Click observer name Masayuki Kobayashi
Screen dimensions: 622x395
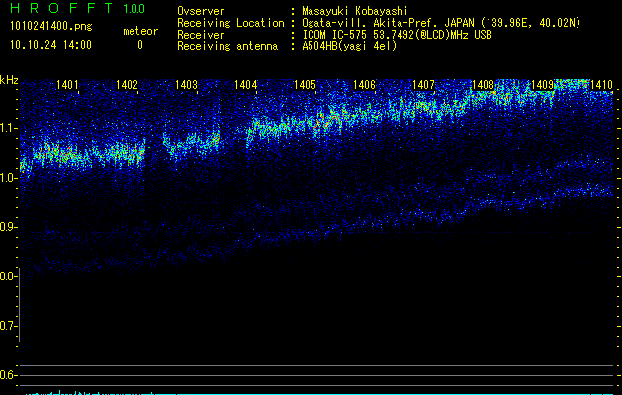(x=355, y=11)
